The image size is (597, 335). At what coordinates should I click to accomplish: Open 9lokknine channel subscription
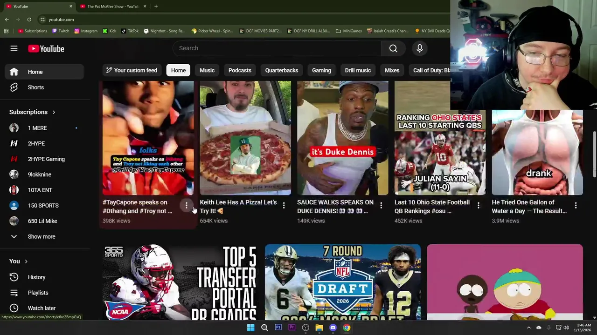[x=44, y=174]
